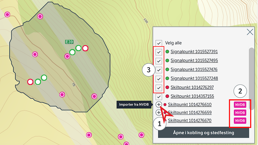Screen dimensions: 258x145
Task: Open Skiltpunkt 1014276297 link
Action: (192, 87)
